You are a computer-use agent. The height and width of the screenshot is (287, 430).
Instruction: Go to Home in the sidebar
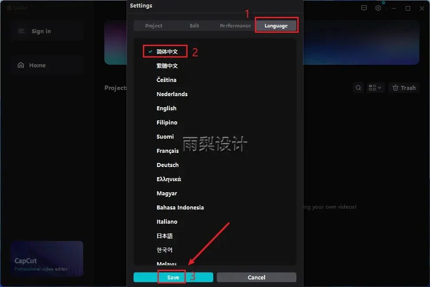point(47,66)
